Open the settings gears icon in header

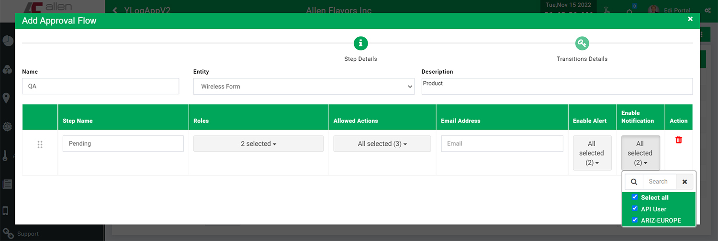click(x=707, y=10)
